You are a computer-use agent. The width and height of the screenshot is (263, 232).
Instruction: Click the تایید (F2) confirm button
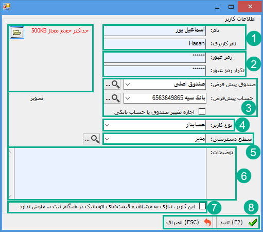pos(238,222)
